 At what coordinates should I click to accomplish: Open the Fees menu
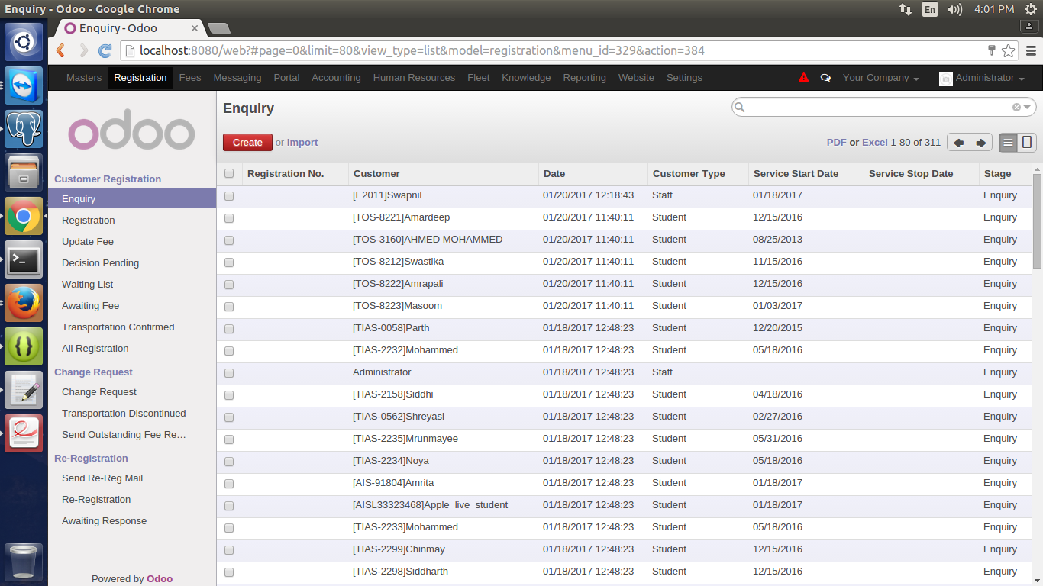click(x=190, y=78)
